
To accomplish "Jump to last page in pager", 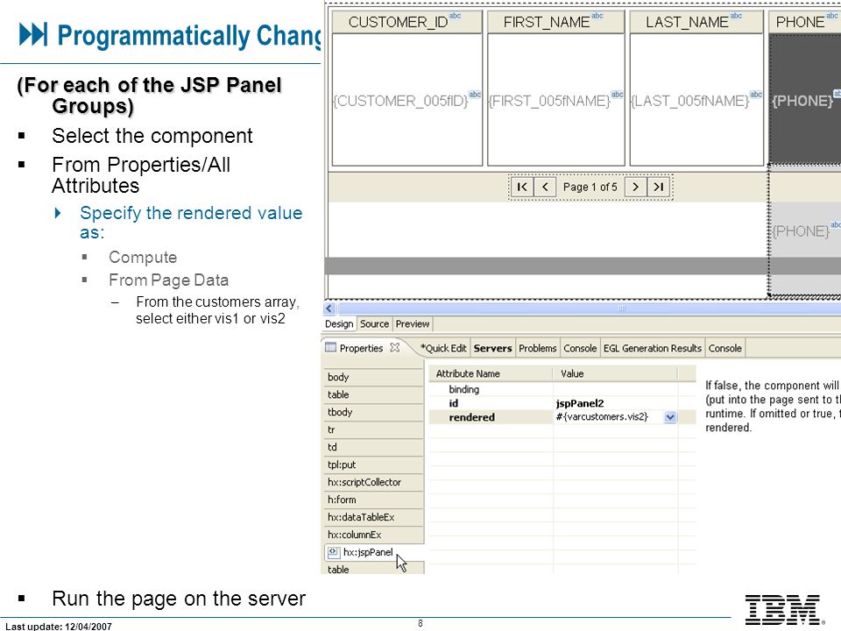I will point(659,187).
